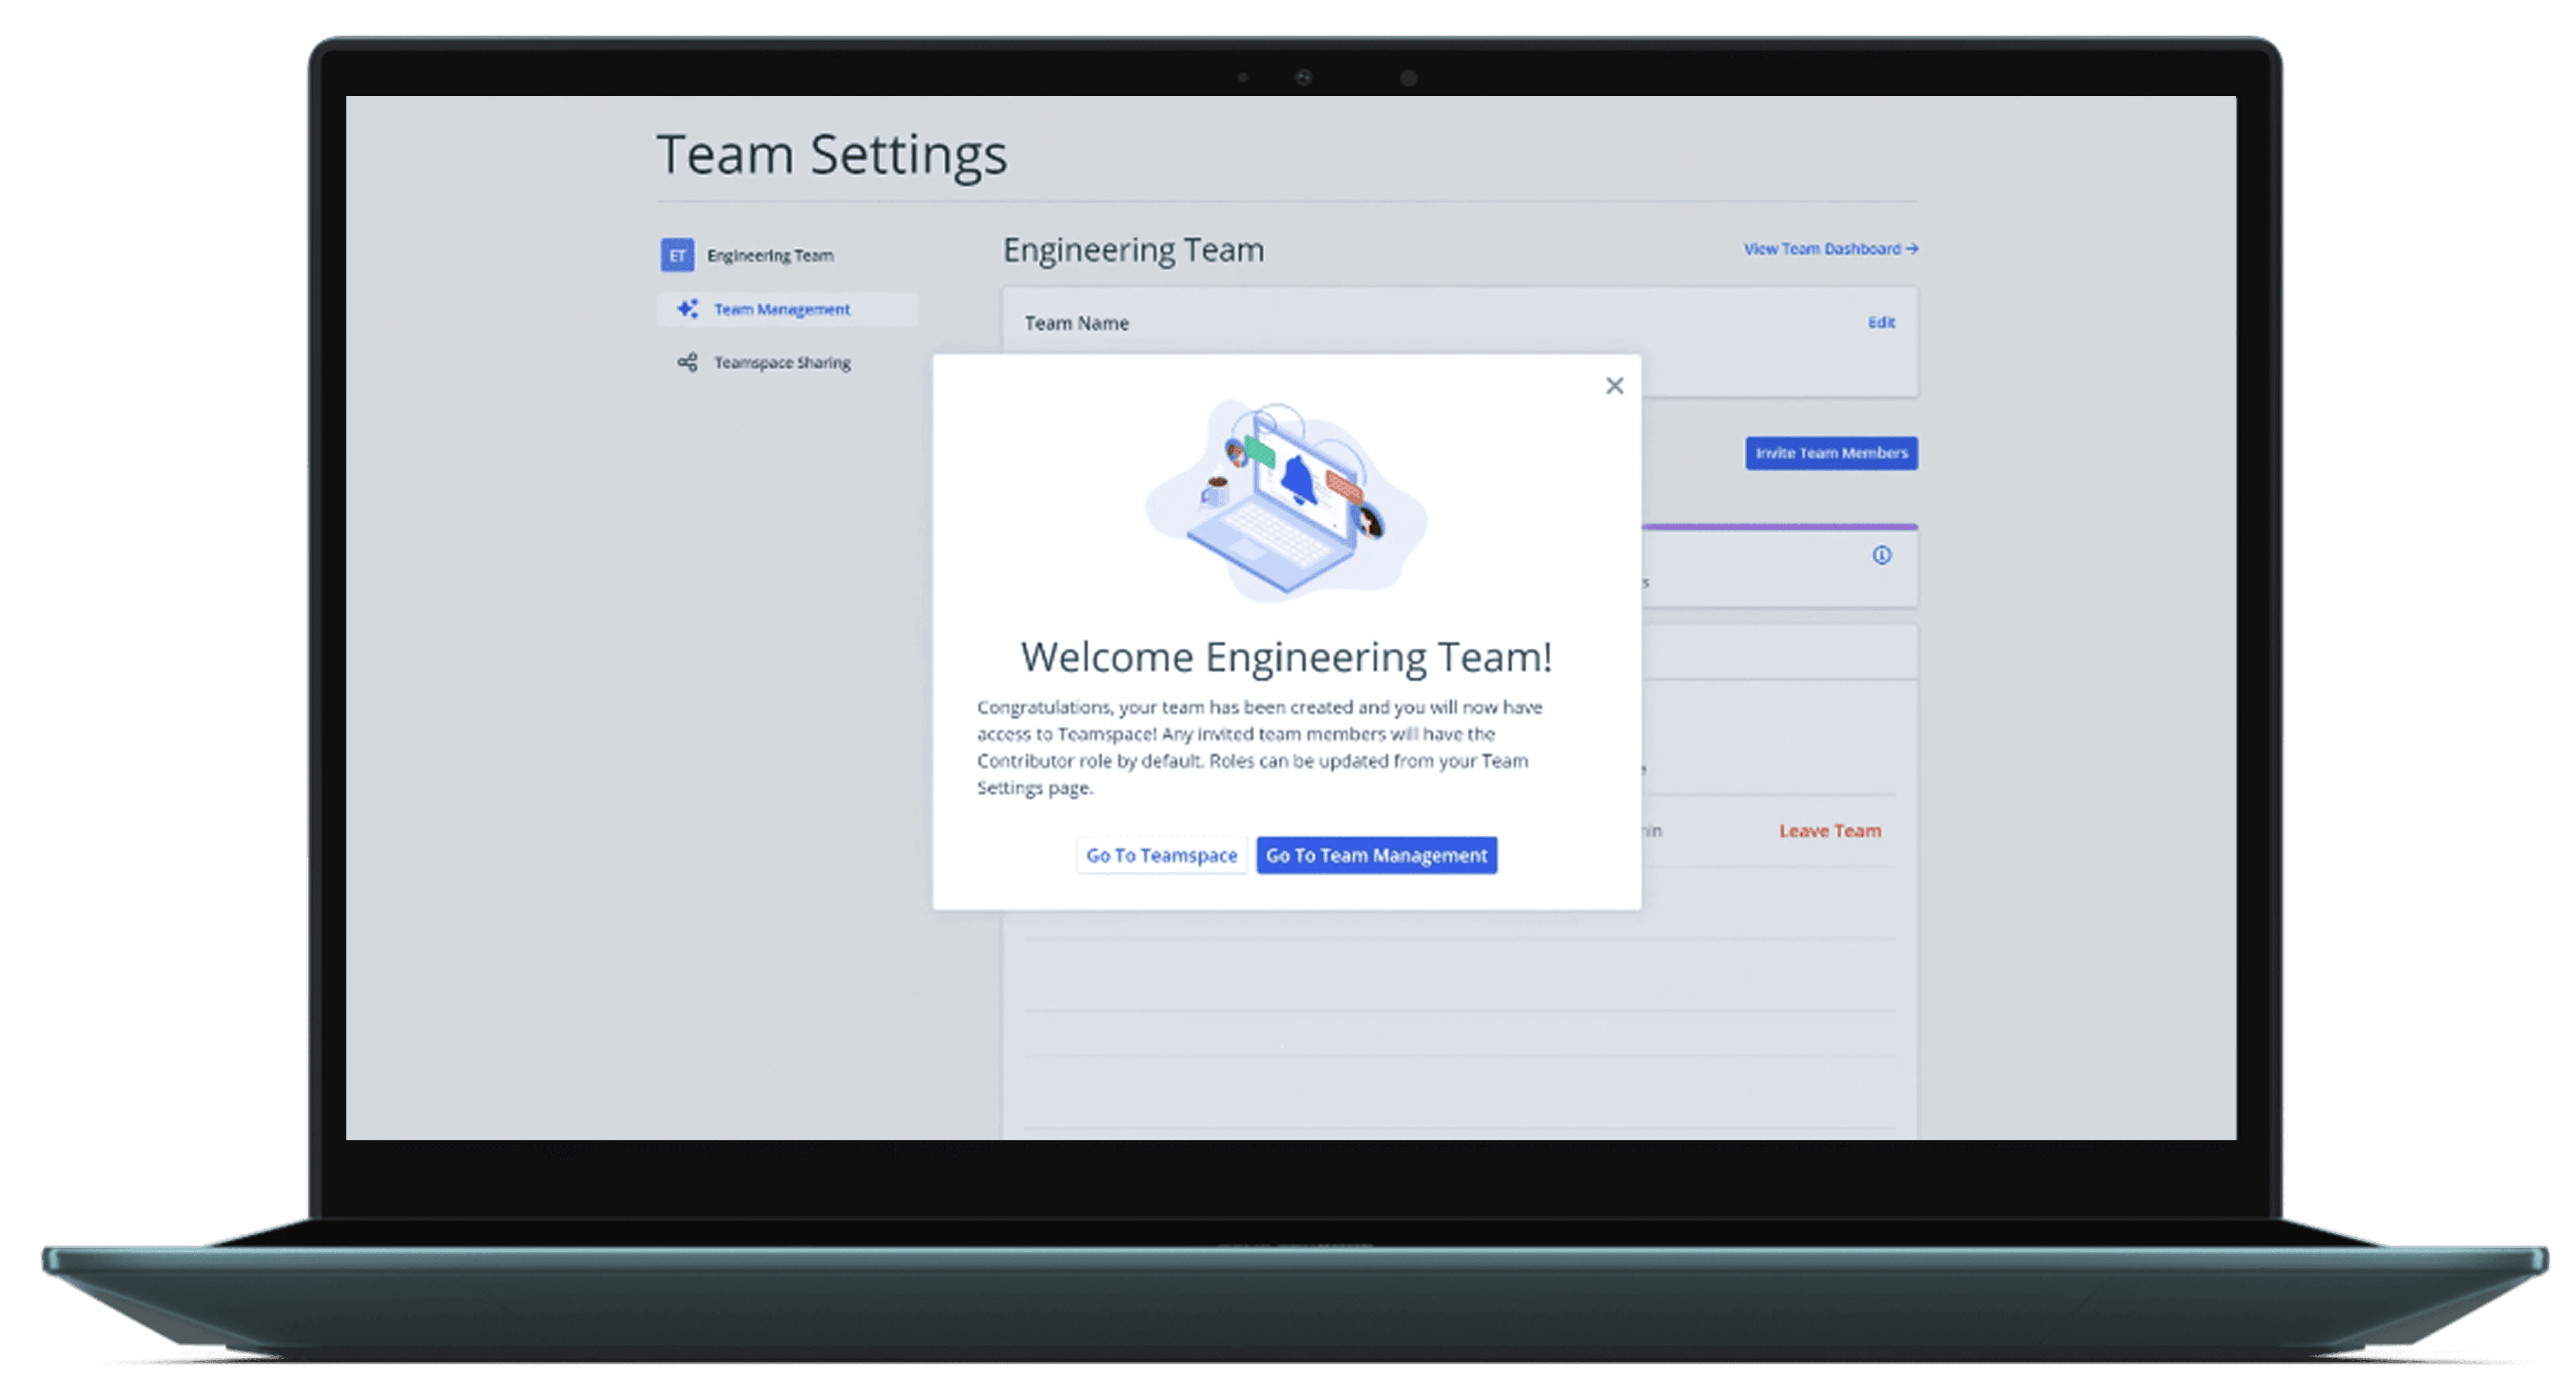Open the View Team Dashboard link
Screen dimensions: 2576x1386
point(1821,249)
